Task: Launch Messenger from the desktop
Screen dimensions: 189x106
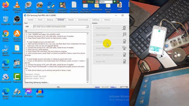Action: tap(28, 92)
